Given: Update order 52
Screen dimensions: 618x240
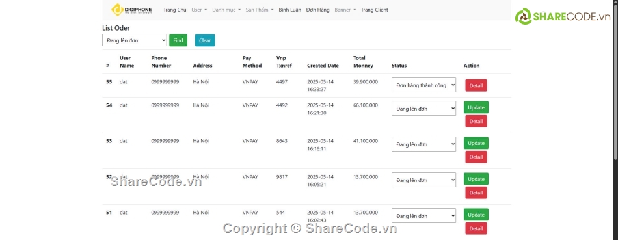Looking at the screenshot, I should [476, 179].
